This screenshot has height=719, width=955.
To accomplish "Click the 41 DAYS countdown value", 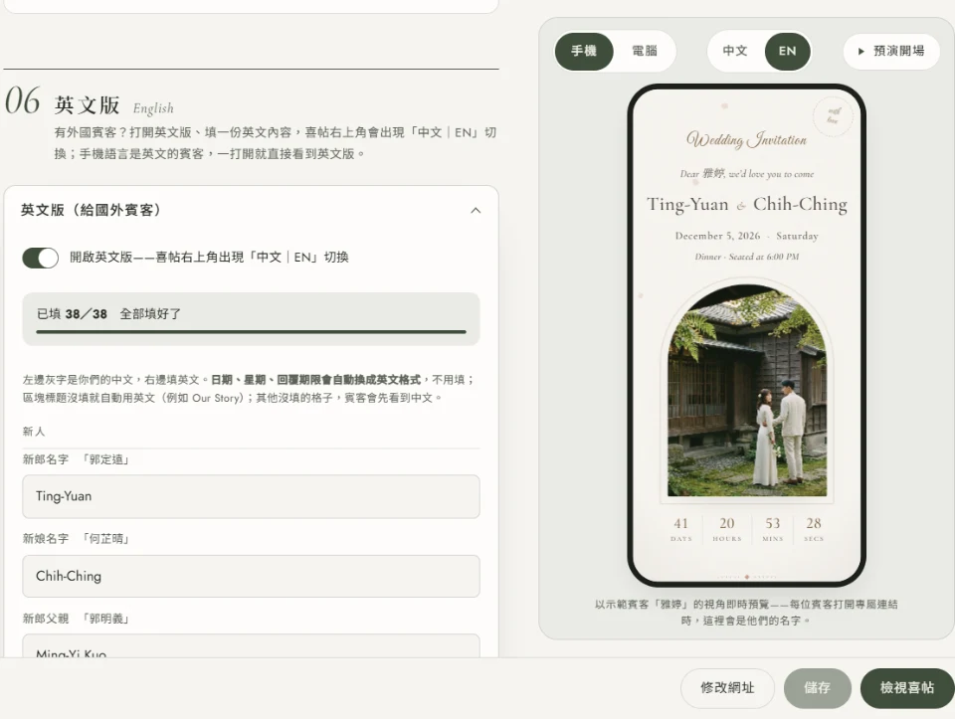I will click(680, 528).
